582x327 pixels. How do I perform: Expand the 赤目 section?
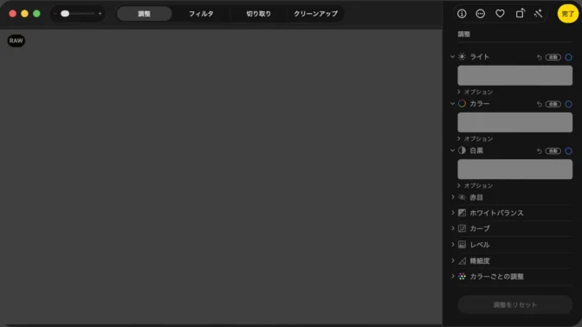453,197
